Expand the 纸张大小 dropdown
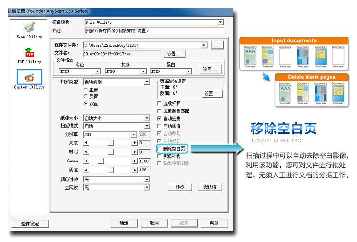The image size is (357, 242). (147, 118)
